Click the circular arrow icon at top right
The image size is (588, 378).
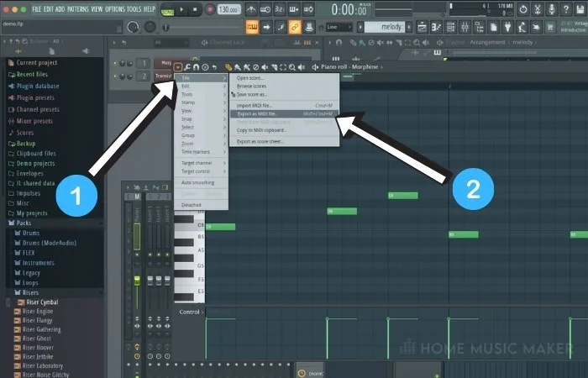pos(523,9)
